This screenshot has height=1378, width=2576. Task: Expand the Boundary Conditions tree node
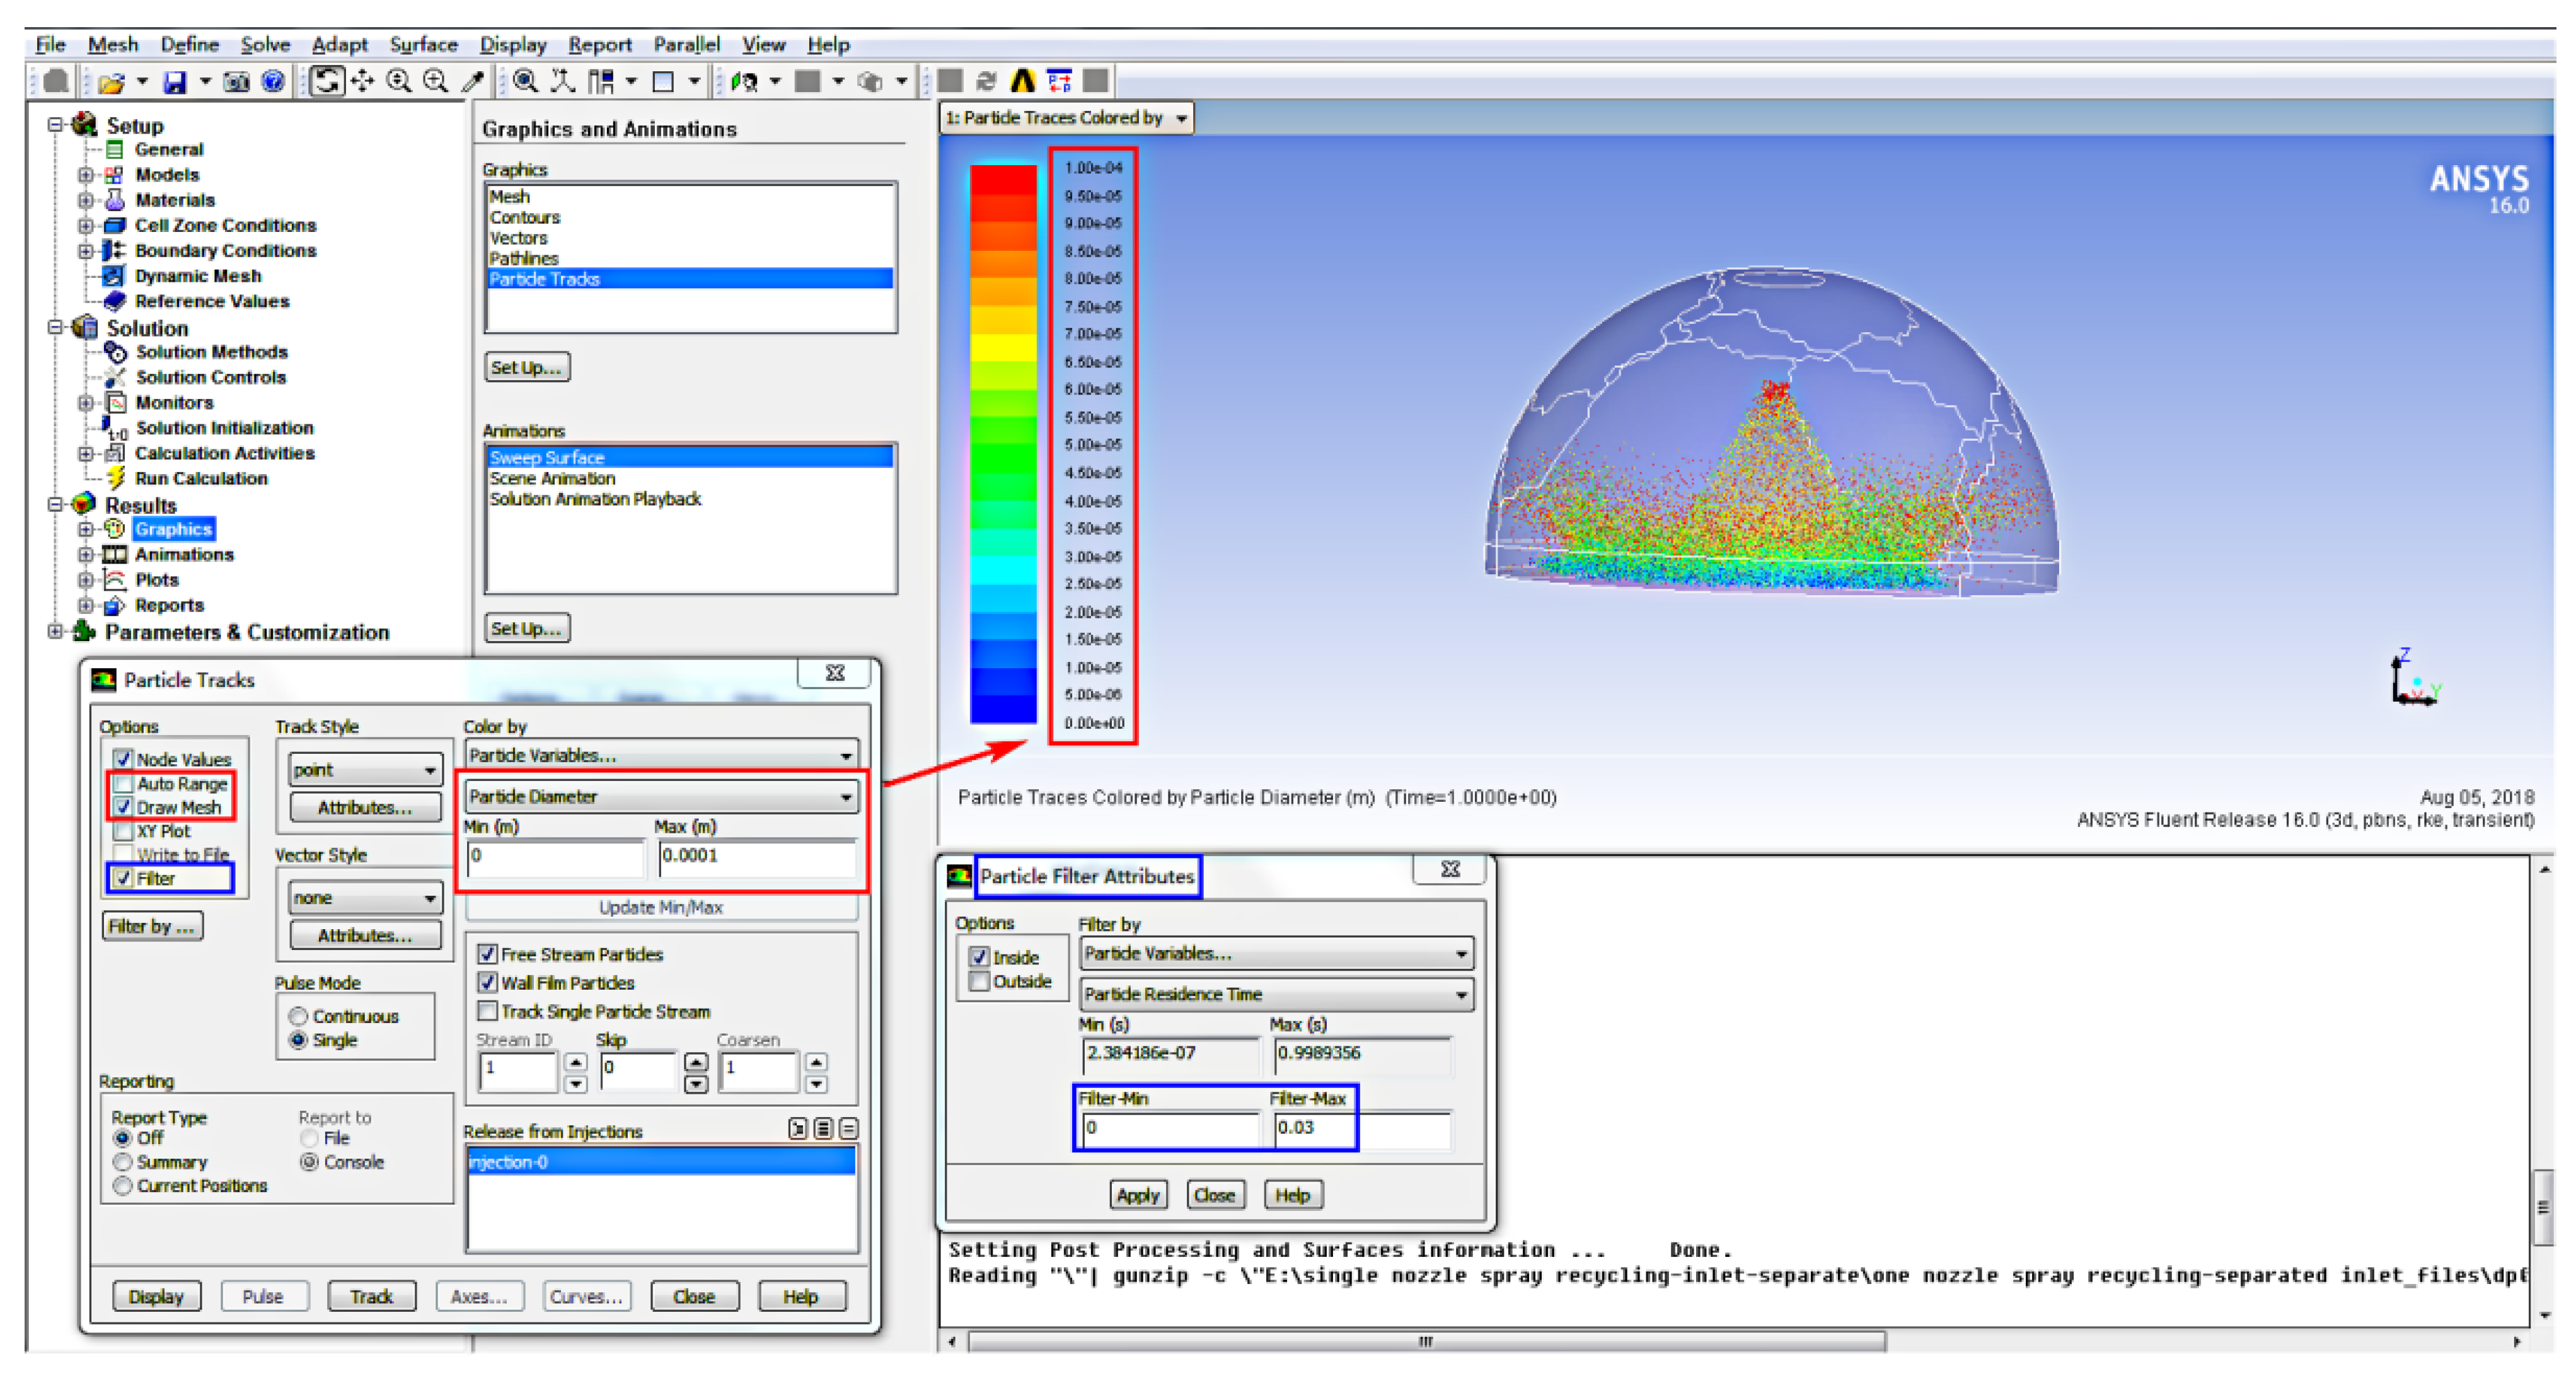click(x=86, y=251)
